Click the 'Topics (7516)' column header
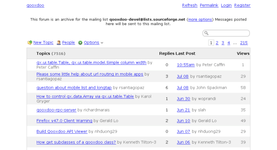Viewport: 277px width, 150px height. (51, 54)
